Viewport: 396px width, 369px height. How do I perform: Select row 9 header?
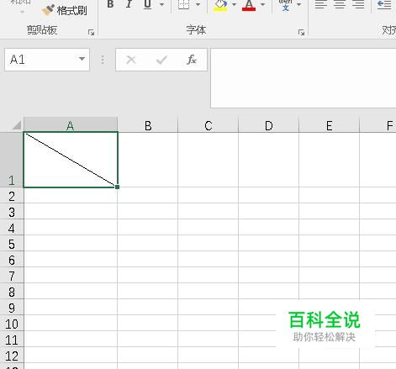pos(12,308)
